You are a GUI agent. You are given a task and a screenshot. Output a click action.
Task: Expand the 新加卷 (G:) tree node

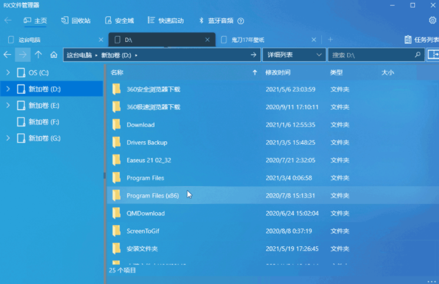8,138
